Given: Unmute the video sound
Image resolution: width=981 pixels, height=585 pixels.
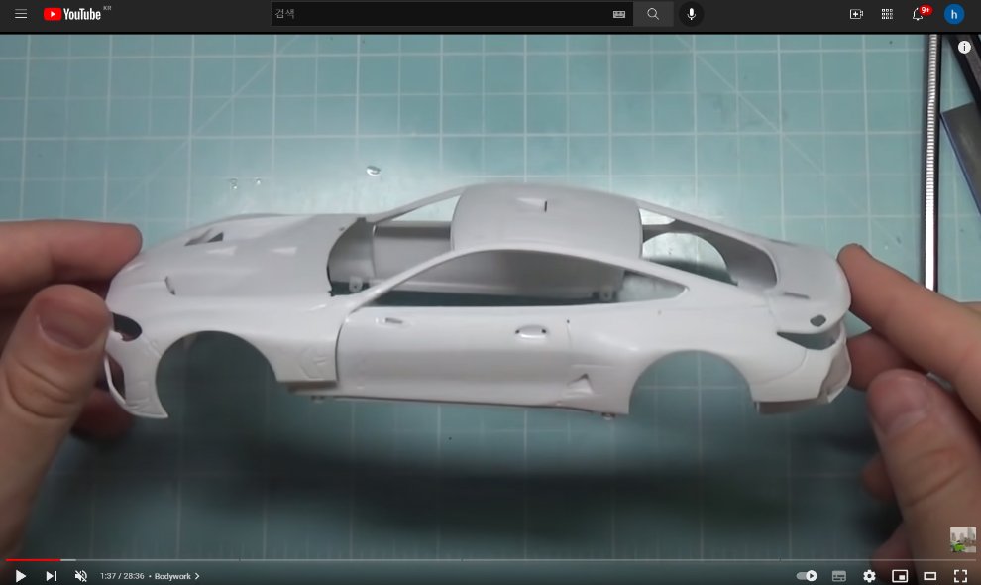Looking at the screenshot, I should (81, 576).
